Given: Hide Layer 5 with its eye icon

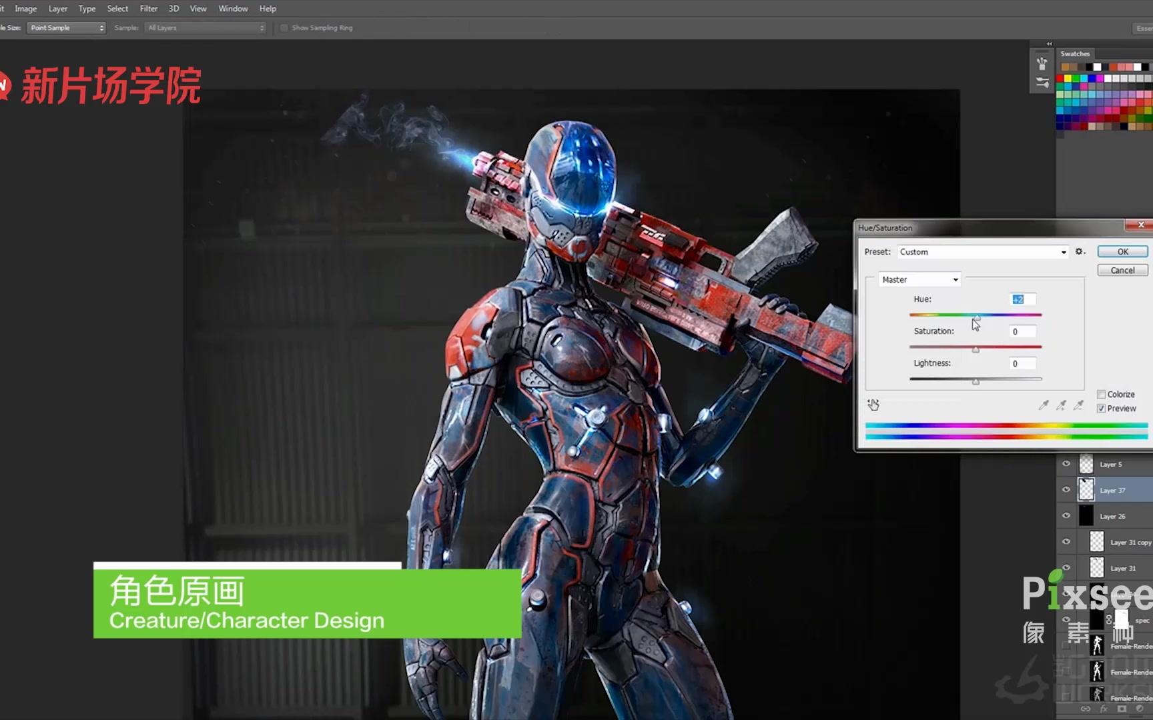Looking at the screenshot, I should [x=1066, y=464].
